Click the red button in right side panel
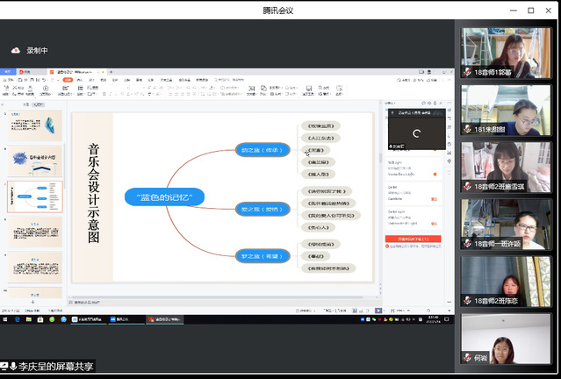Viewport: 561px width, 379px height. coord(413,239)
